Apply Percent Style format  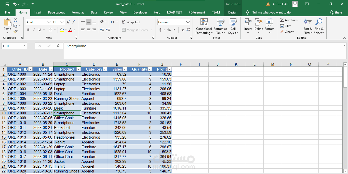[169, 30]
